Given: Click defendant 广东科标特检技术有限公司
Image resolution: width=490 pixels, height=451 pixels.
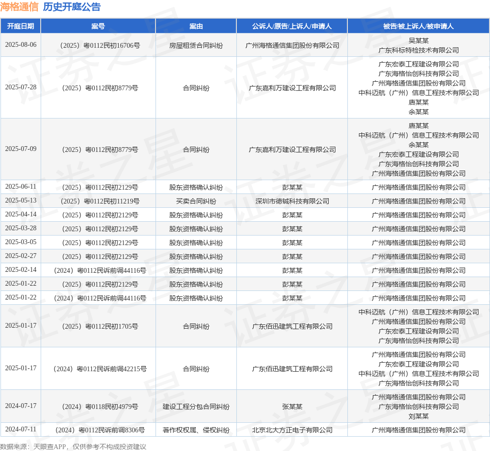Looking at the screenshot, I should coord(418,50).
